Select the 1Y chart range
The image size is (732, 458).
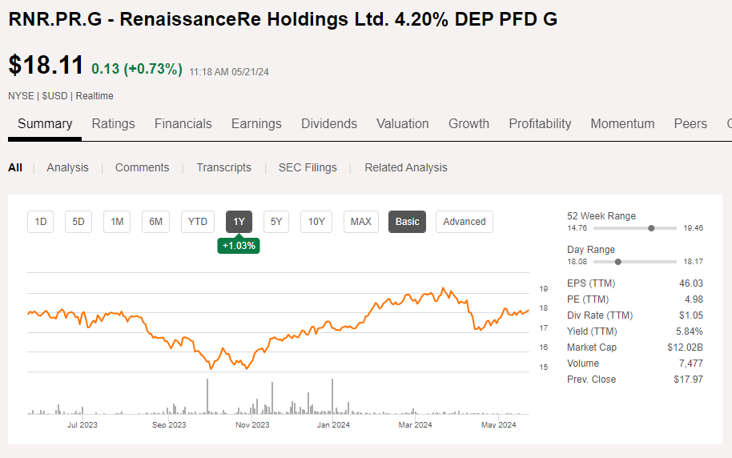239,222
